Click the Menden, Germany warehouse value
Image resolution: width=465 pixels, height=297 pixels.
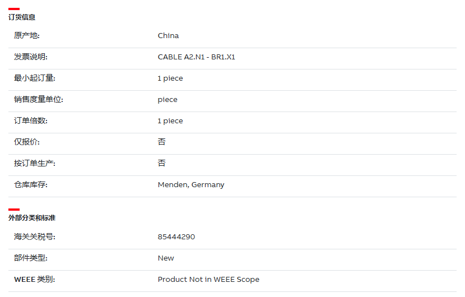click(191, 185)
